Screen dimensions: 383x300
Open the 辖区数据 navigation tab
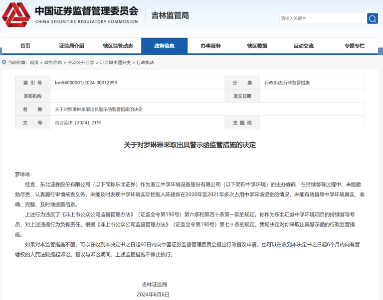click(x=257, y=46)
